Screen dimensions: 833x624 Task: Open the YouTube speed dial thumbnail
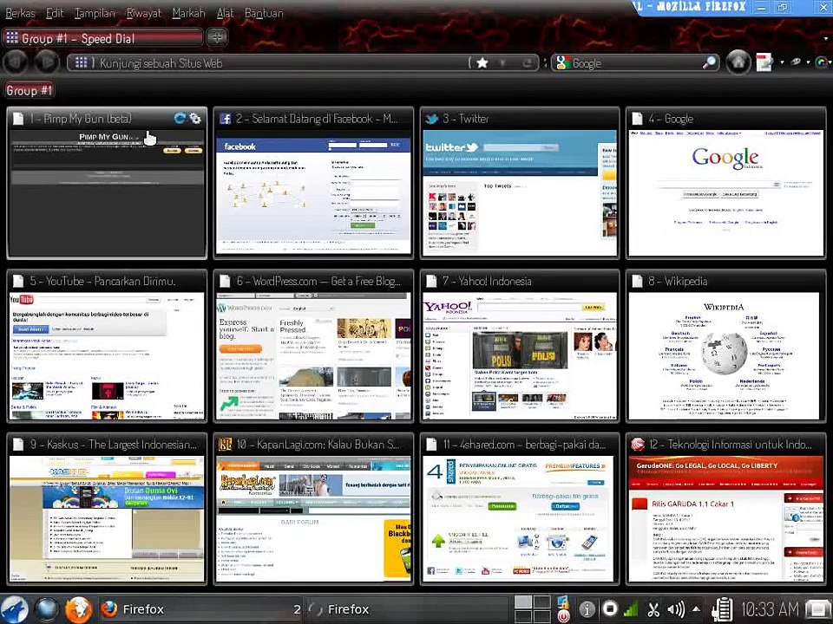tap(107, 356)
